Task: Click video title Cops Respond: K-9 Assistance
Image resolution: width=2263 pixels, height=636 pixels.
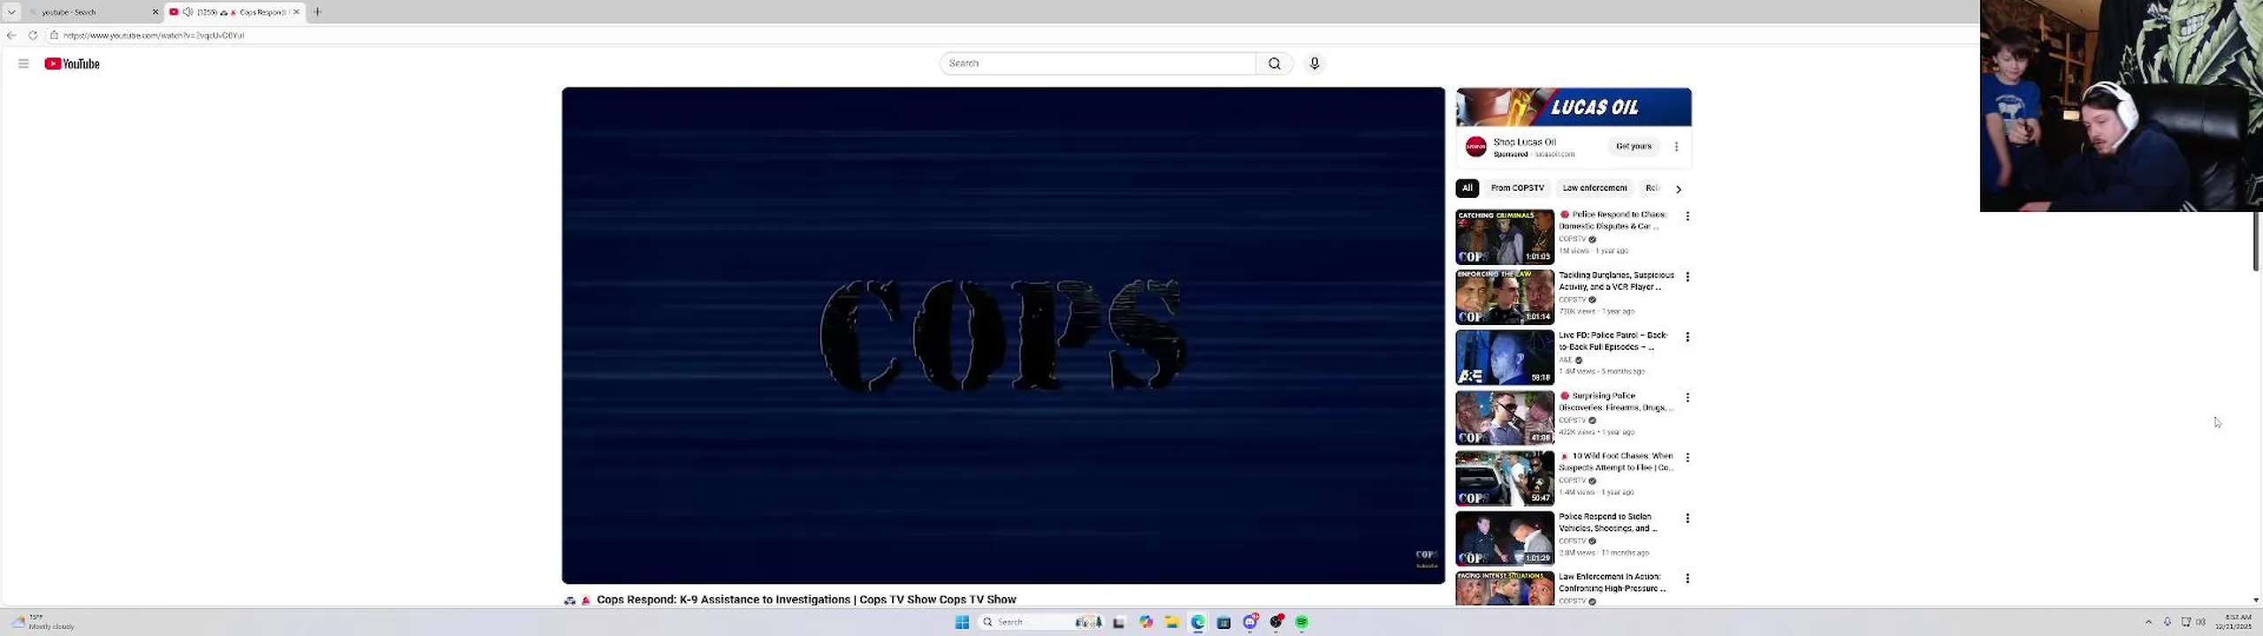Action: click(806, 600)
